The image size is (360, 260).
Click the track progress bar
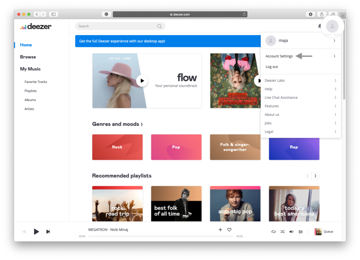coord(161,236)
